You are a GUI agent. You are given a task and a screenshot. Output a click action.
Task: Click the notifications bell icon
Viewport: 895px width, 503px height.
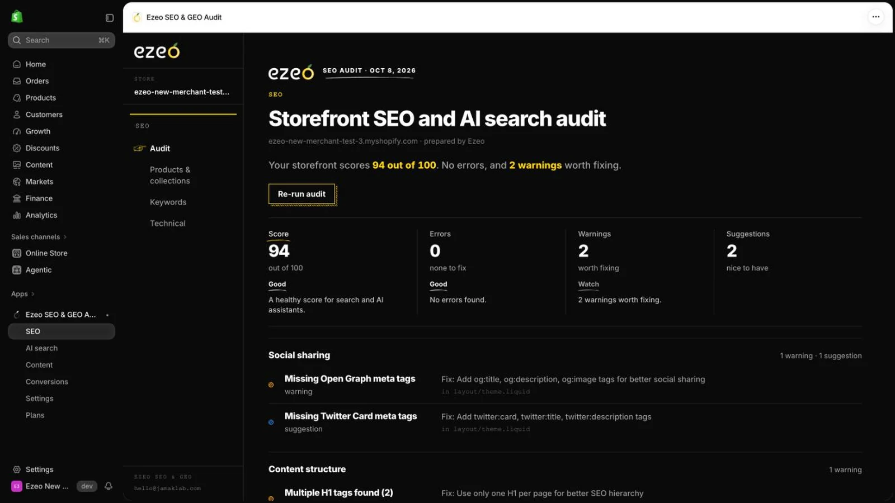click(109, 486)
